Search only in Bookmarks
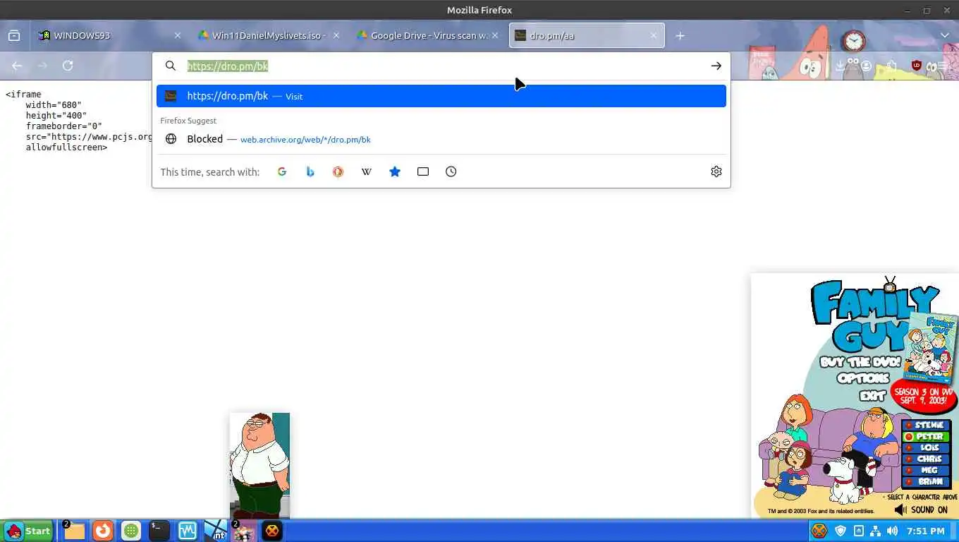This screenshot has width=959, height=542. (395, 171)
